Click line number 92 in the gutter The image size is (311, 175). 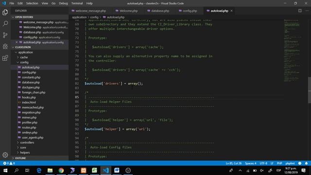pyautogui.click(x=77, y=129)
